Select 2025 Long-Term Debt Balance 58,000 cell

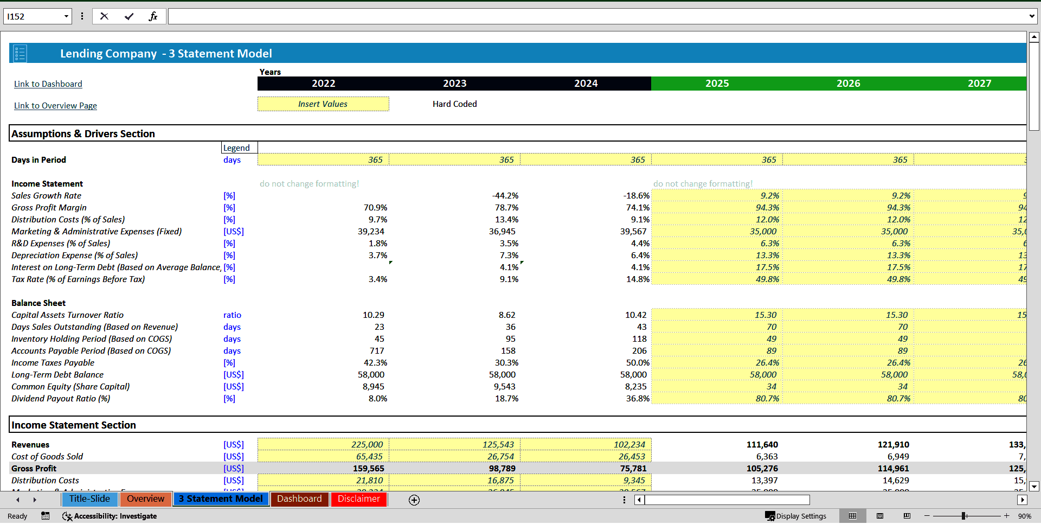717,375
